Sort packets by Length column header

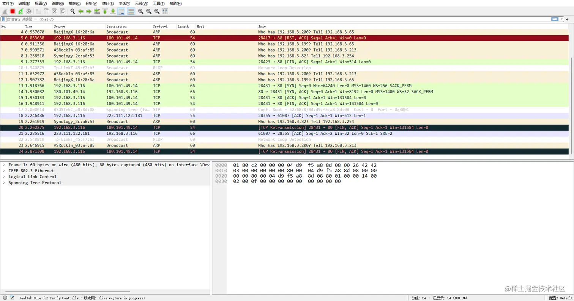[186, 26]
